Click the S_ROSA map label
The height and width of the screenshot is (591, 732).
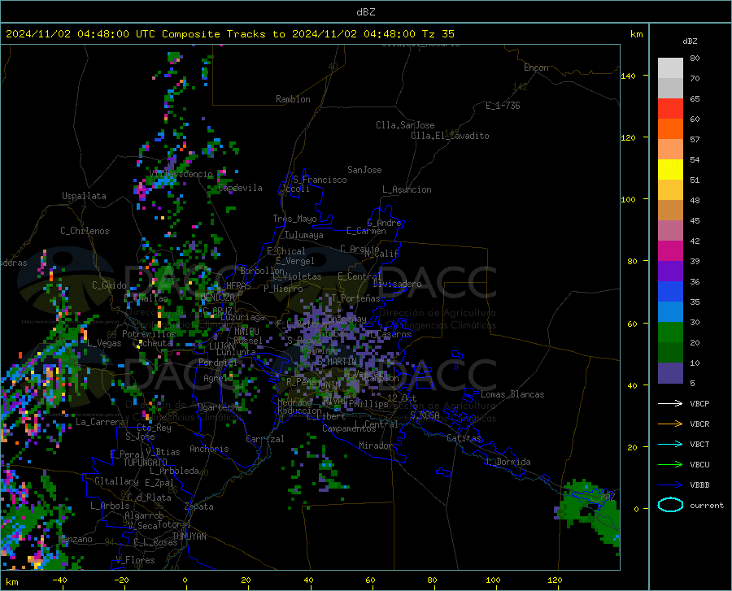425,415
